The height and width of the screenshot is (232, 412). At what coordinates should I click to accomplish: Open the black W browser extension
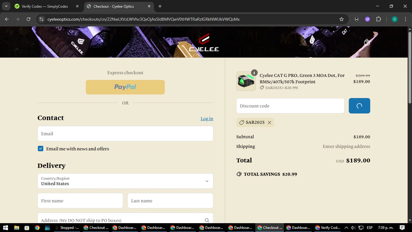[x=357, y=19]
